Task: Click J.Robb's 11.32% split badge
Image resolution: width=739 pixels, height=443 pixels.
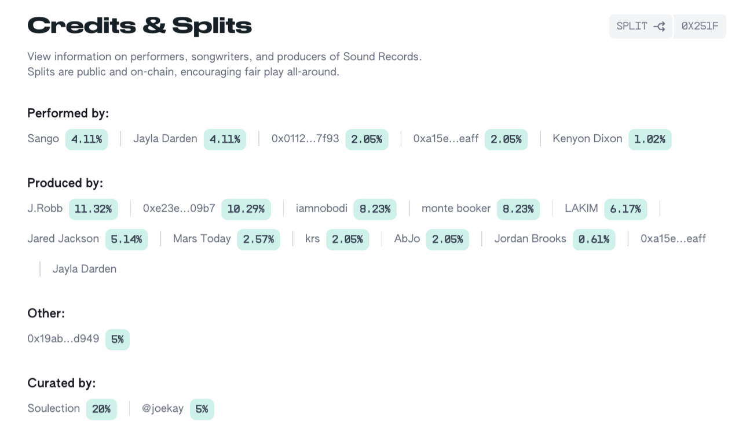Action: point(93,209)
